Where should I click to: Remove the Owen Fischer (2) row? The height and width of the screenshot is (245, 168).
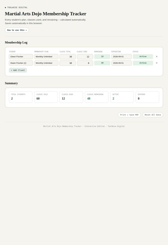157,63
